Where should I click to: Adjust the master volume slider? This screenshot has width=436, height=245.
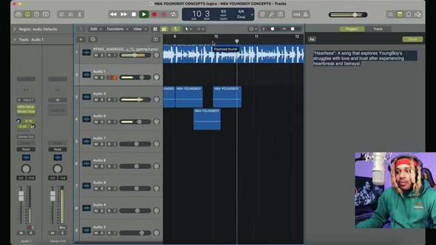coord(348,15)
